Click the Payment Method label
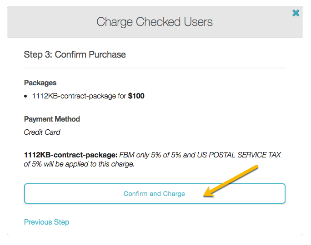The image size is (311, 245). [52, 119]
